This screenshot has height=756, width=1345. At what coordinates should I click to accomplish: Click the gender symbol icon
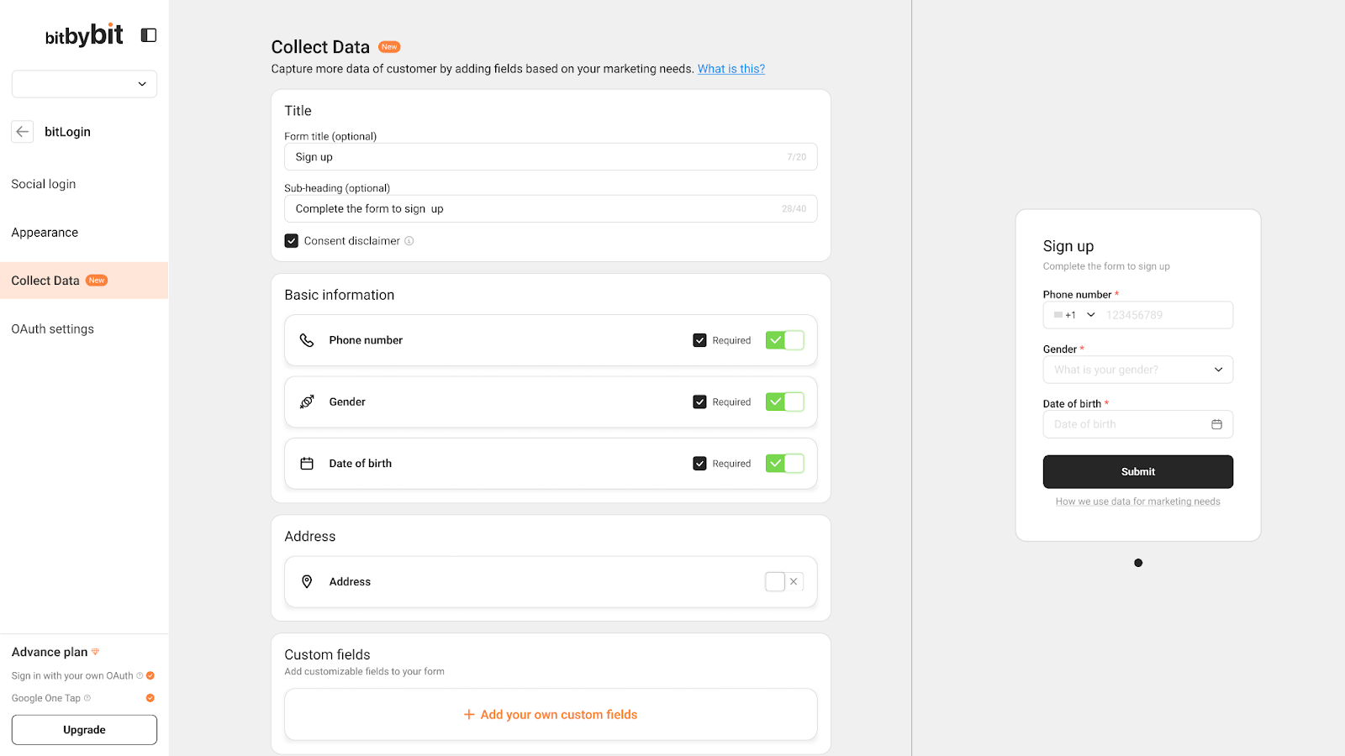tap(307, 402)
